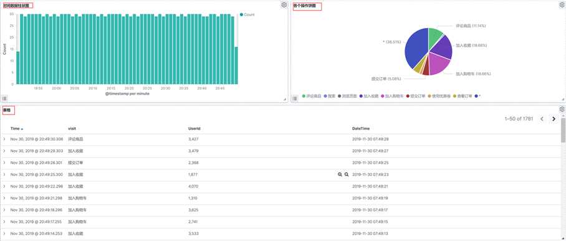Viewport: 566px width, 241px height.
Task: Go to the previous page of table results
Action: pos(542,119)
